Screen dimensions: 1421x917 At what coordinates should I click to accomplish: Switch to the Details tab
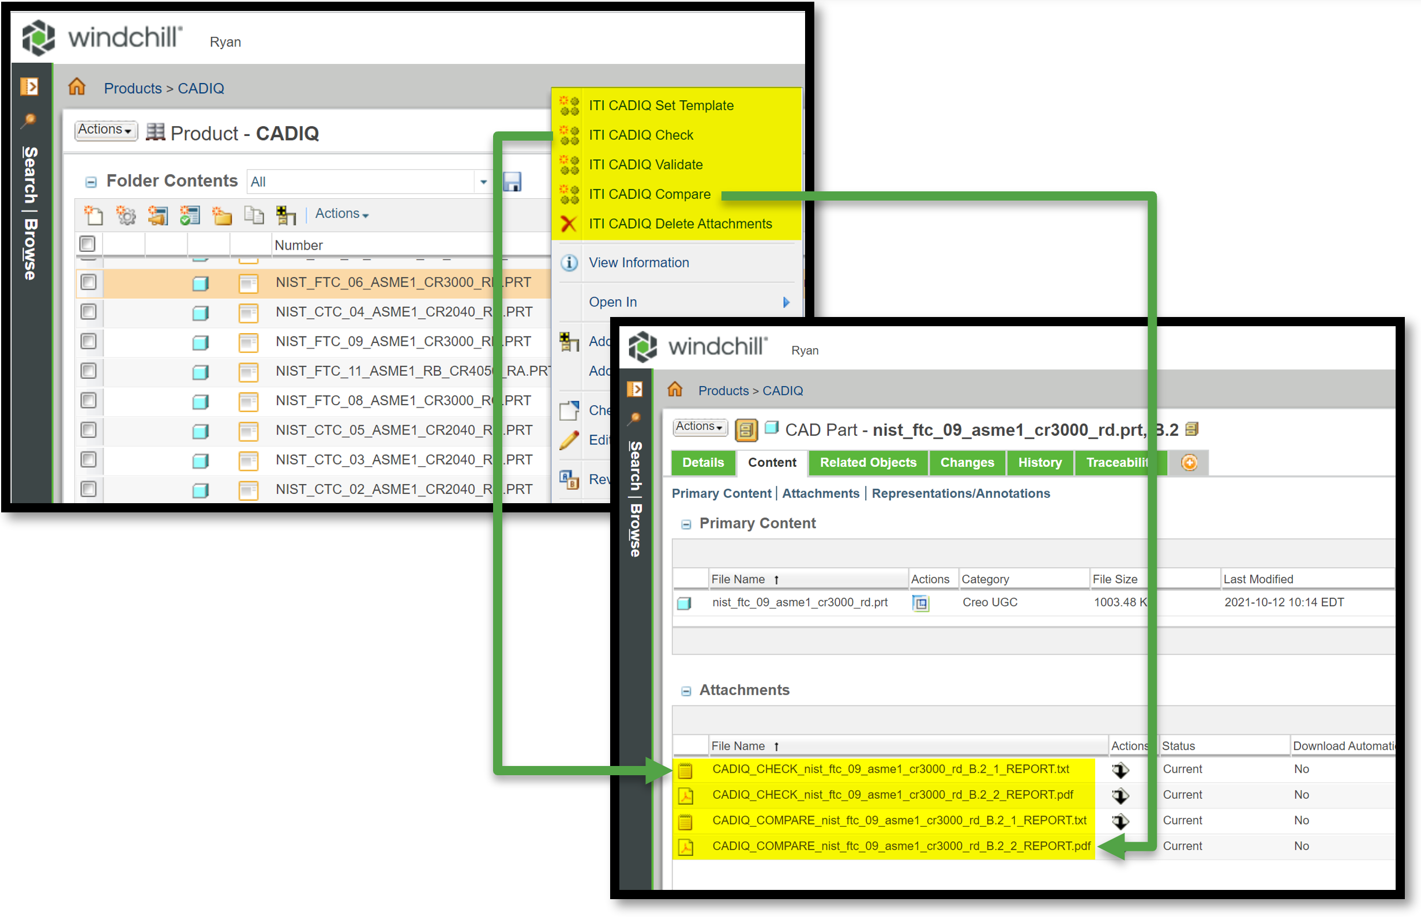point(703,463)
